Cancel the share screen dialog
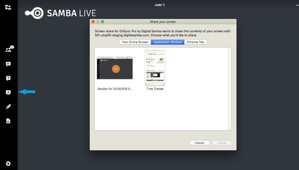Screen dimensions: 299x170 [199, 143]
